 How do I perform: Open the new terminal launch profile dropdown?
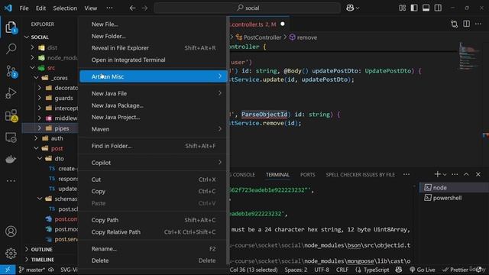pyautogui.click(x=445, y=174)
